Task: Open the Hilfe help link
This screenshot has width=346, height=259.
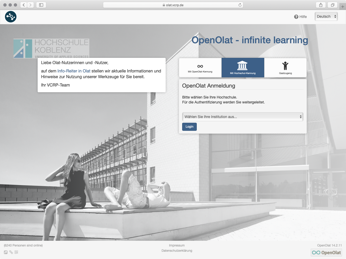Action: (300, 17)
